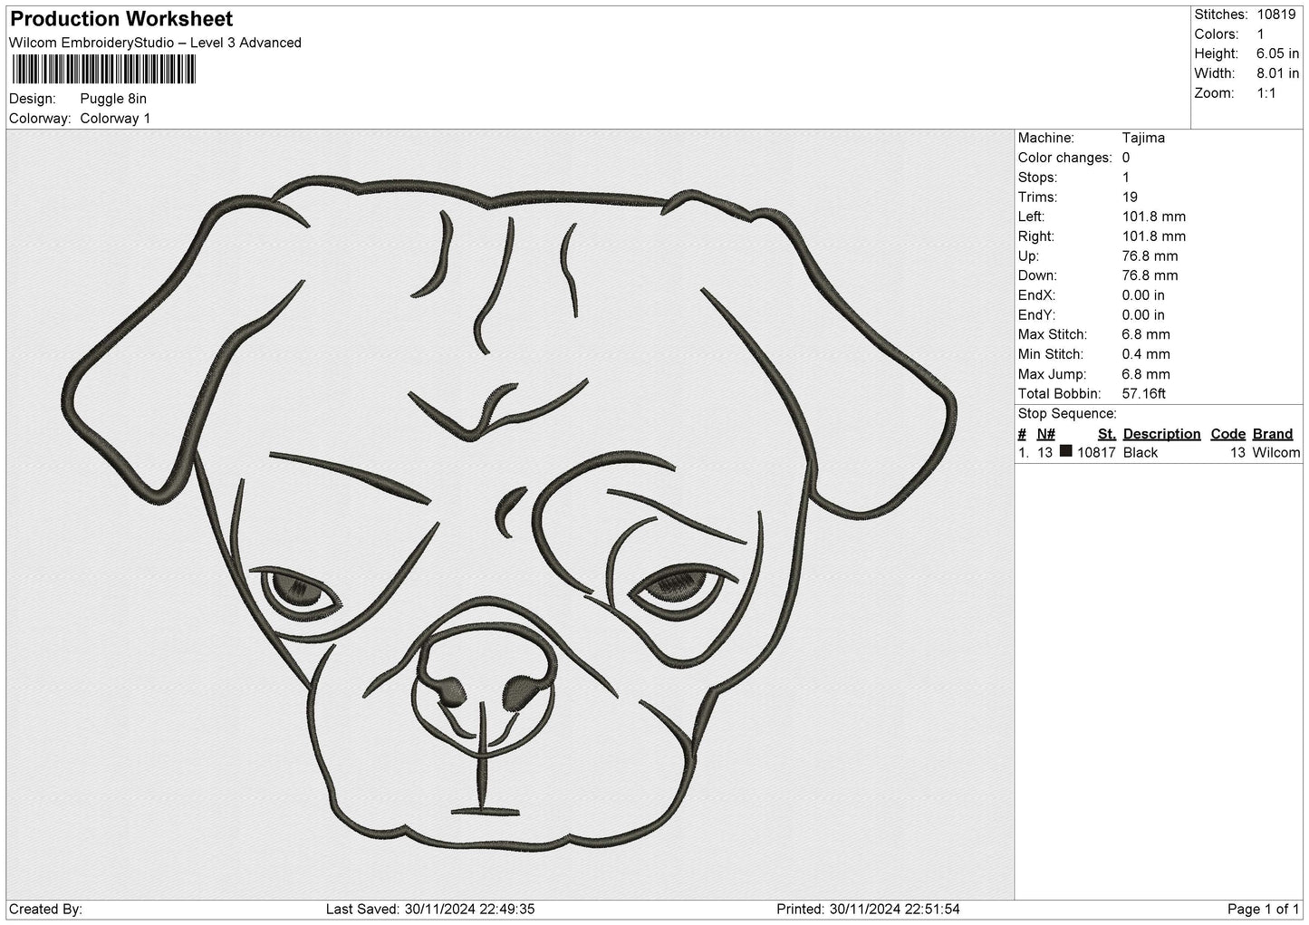Screen dimensions: 1309x925
Task: Click the 'St.' column header
Action: pyautogui.click(x=1106, y=434)
